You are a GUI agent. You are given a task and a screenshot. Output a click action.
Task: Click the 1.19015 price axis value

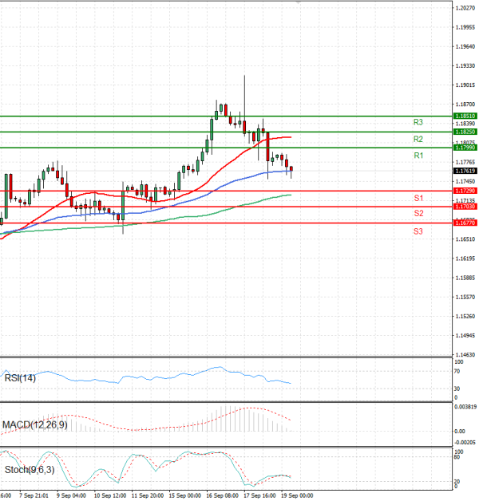tap(465, 85)
